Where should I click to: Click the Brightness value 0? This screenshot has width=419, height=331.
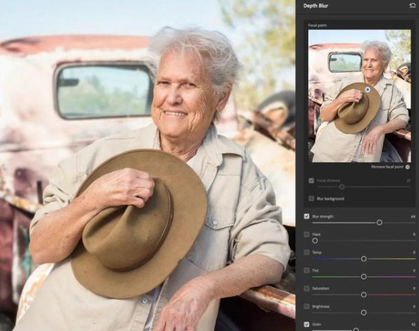point(414,307)
